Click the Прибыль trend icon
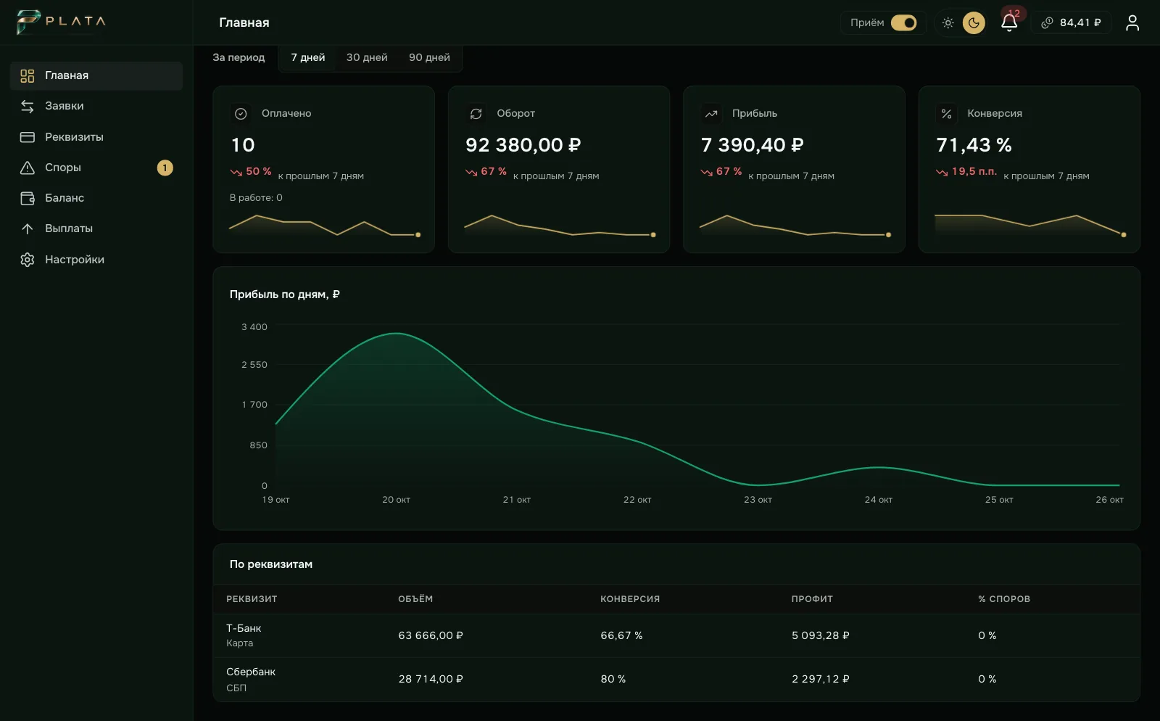1160x721 pixels. point(711,114)
